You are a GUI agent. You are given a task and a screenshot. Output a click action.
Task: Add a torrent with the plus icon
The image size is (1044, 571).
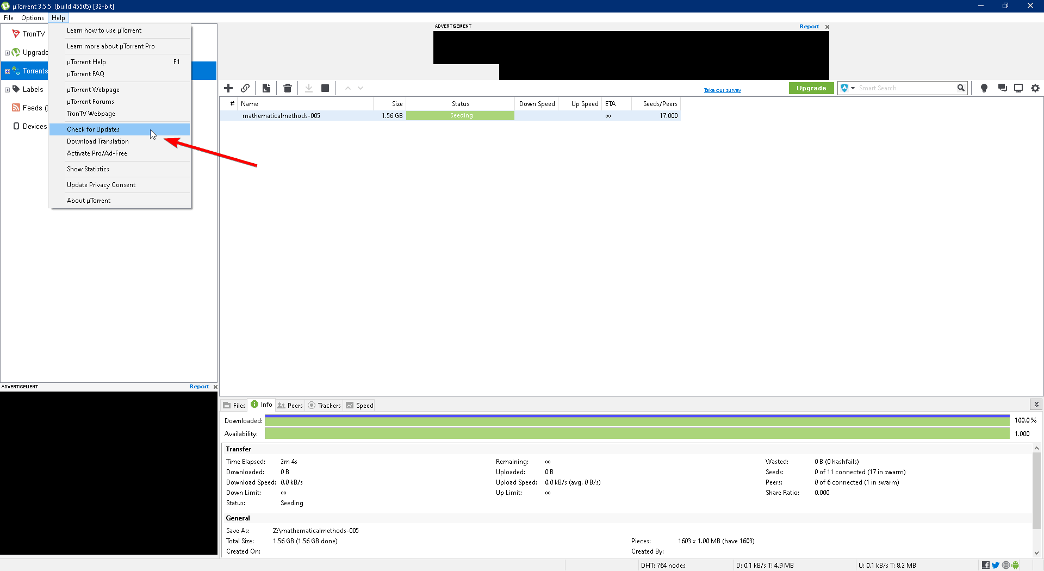pos(228,88)
